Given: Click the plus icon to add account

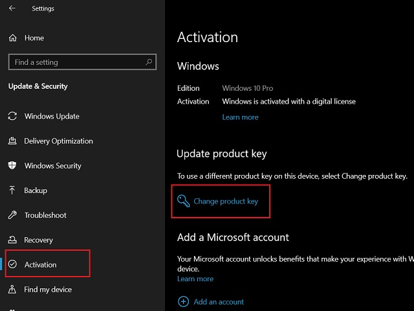Looking at the screenshot, I should tap(184, 301).
